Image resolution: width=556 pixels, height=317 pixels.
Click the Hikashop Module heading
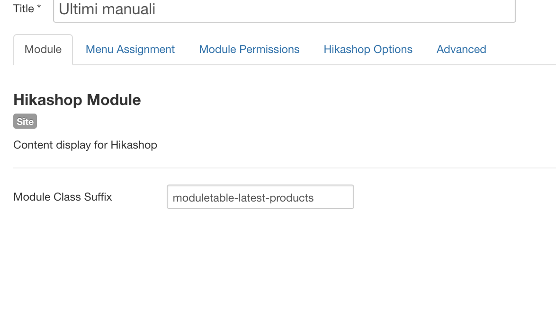(x=77, y=100)
